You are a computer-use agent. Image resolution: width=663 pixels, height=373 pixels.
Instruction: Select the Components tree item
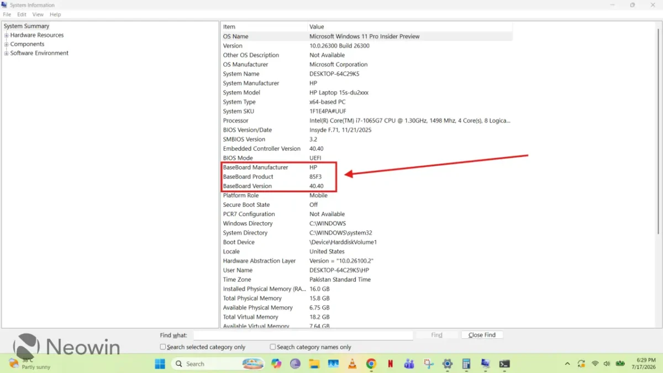[27, 44]
